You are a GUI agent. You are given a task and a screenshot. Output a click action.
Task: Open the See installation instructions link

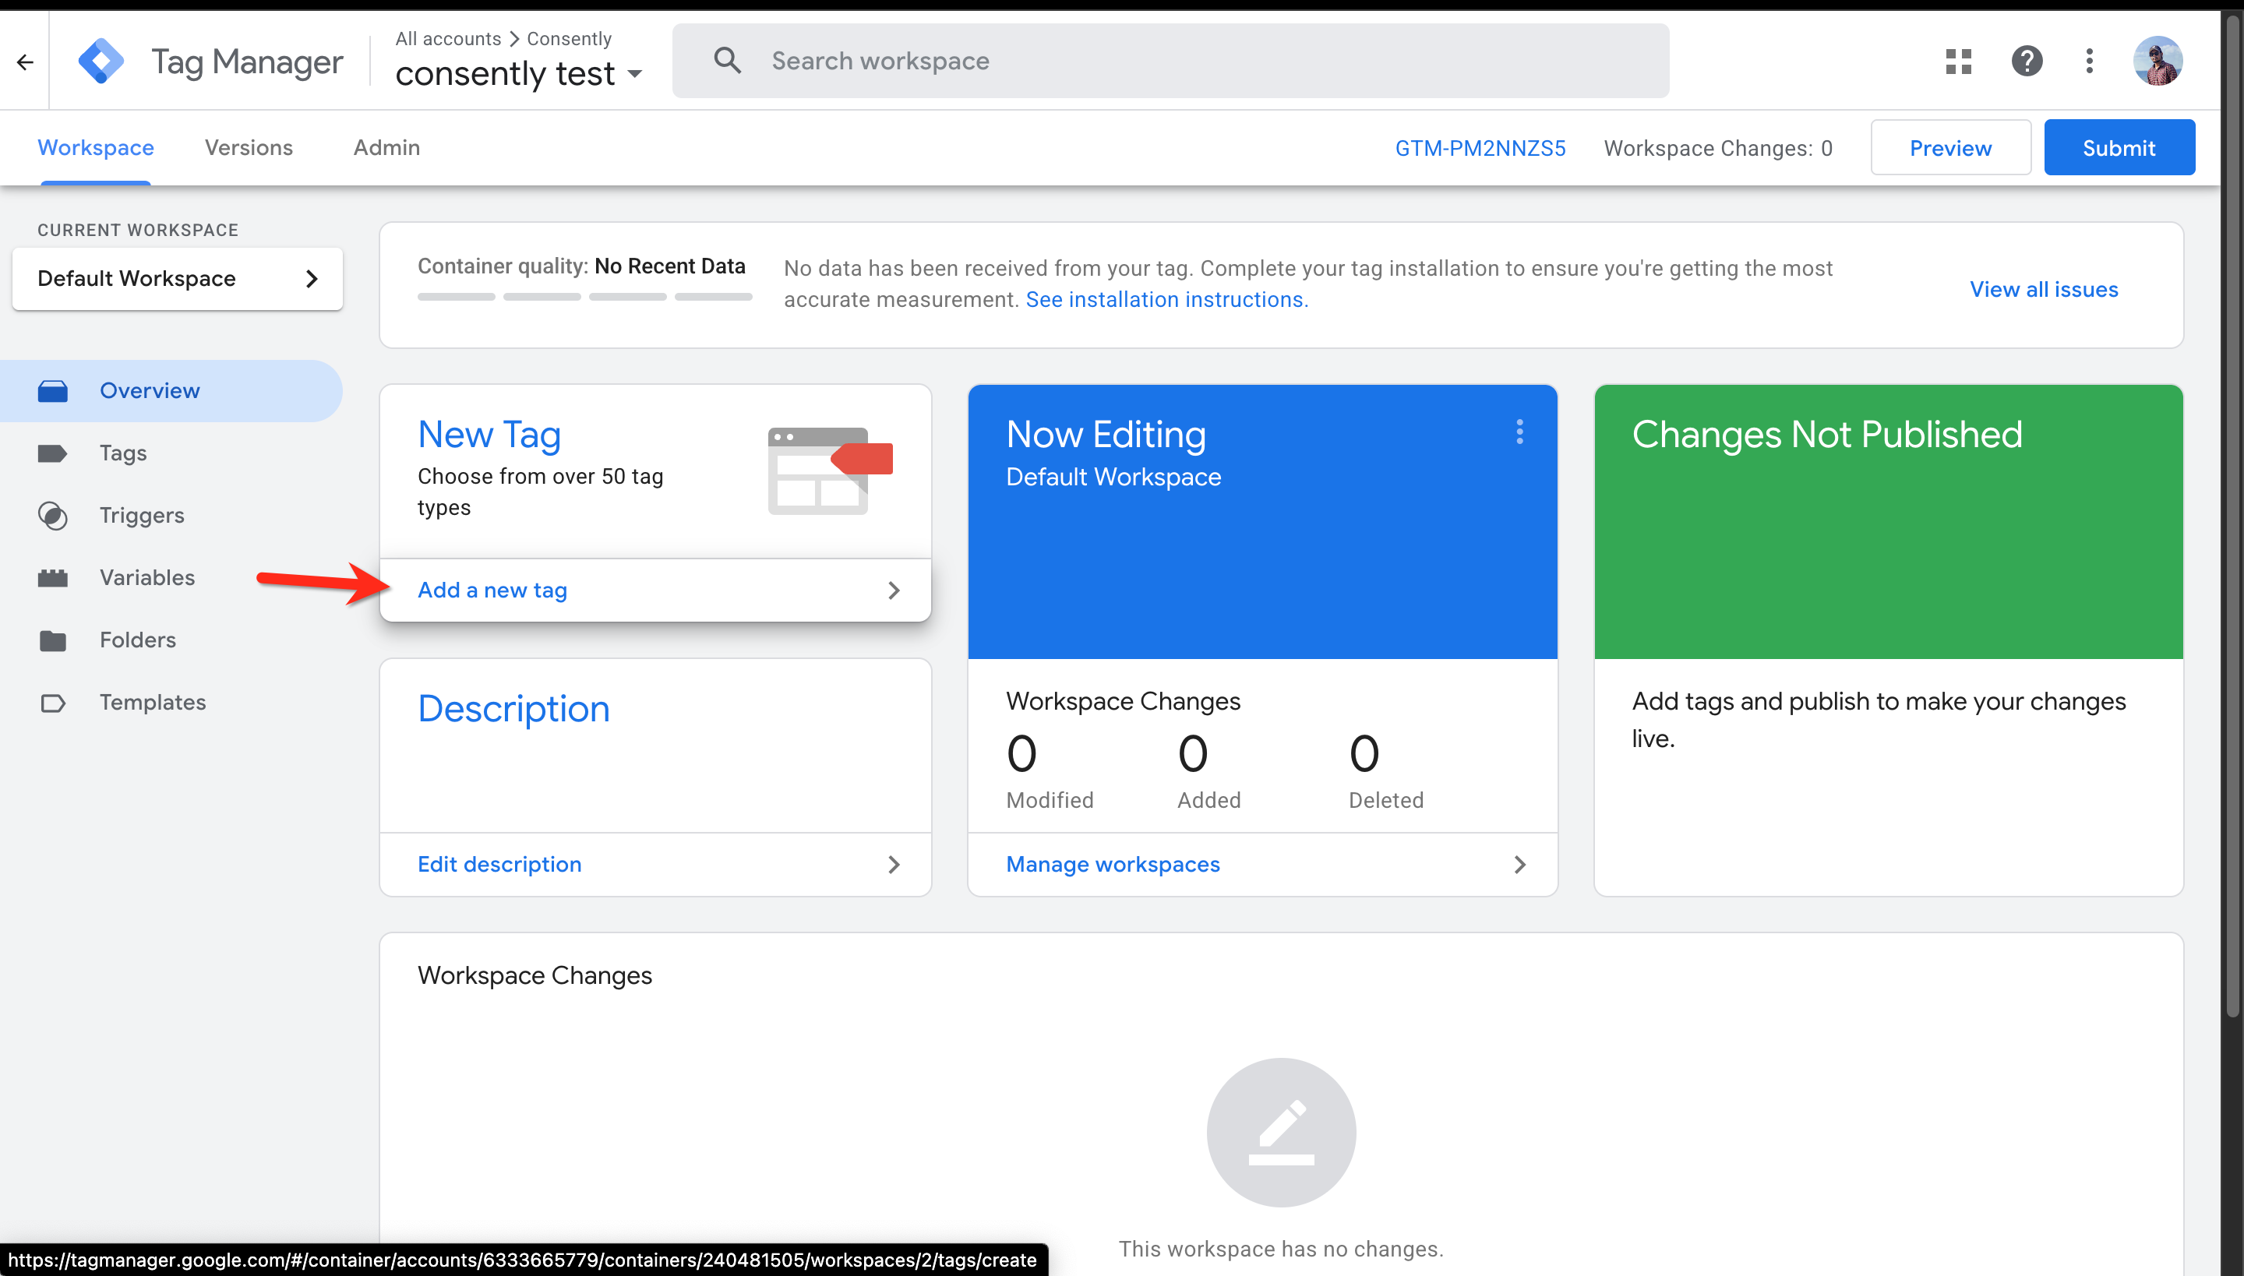1166,300
